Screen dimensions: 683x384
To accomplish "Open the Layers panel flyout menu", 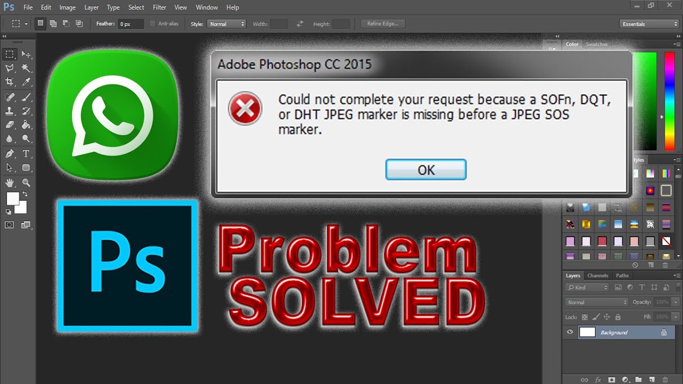I will (x=677, y=276).
